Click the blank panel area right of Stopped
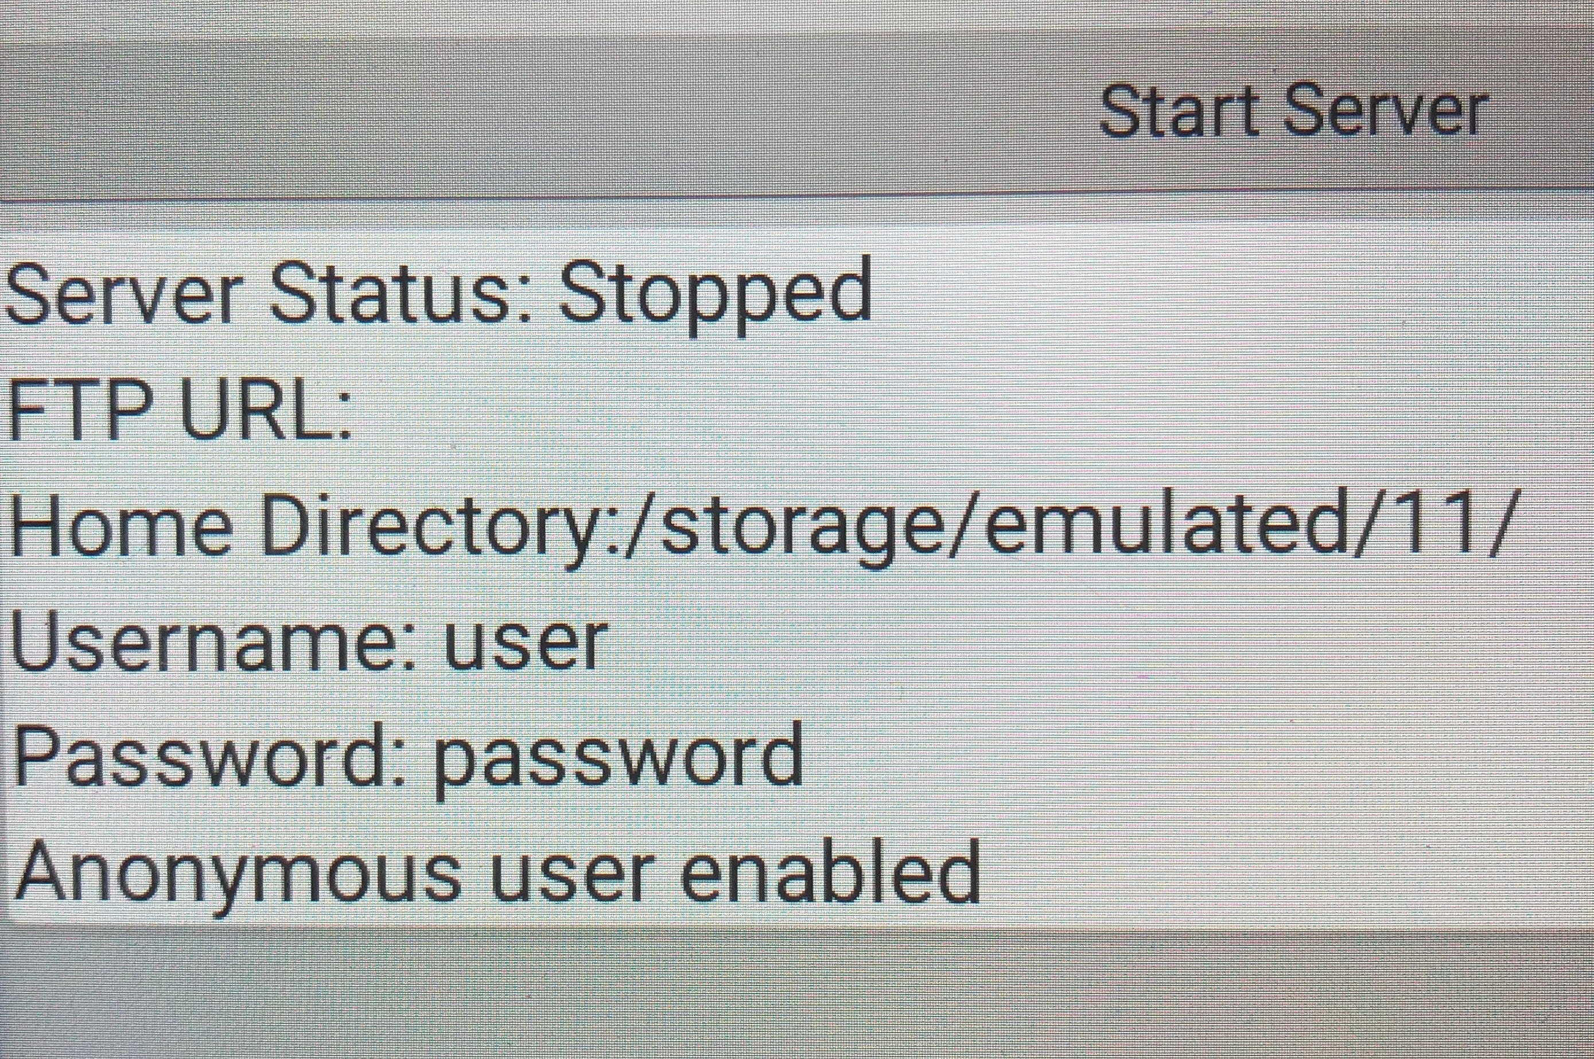This screenshot has height=1059, width=1594. pyautogui.click(x=1229, y=295)
